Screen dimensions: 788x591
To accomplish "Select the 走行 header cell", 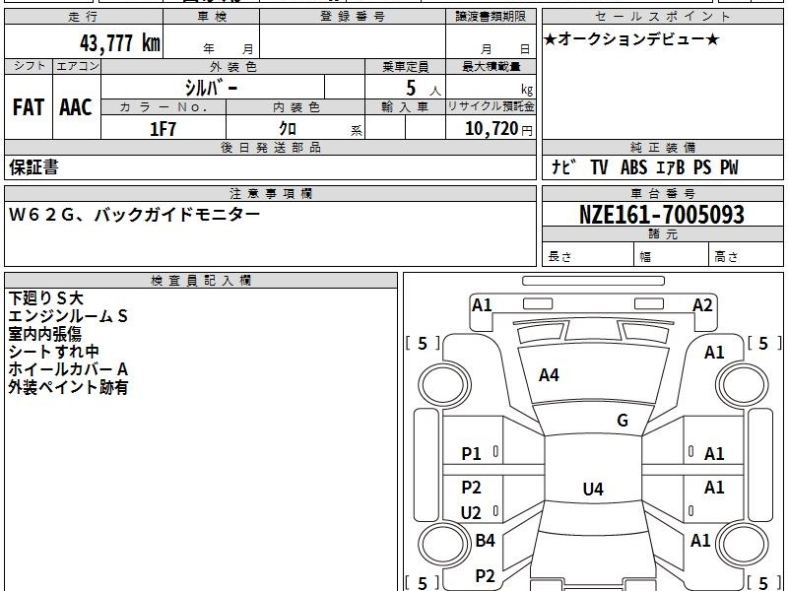I will tap(84, 17).
